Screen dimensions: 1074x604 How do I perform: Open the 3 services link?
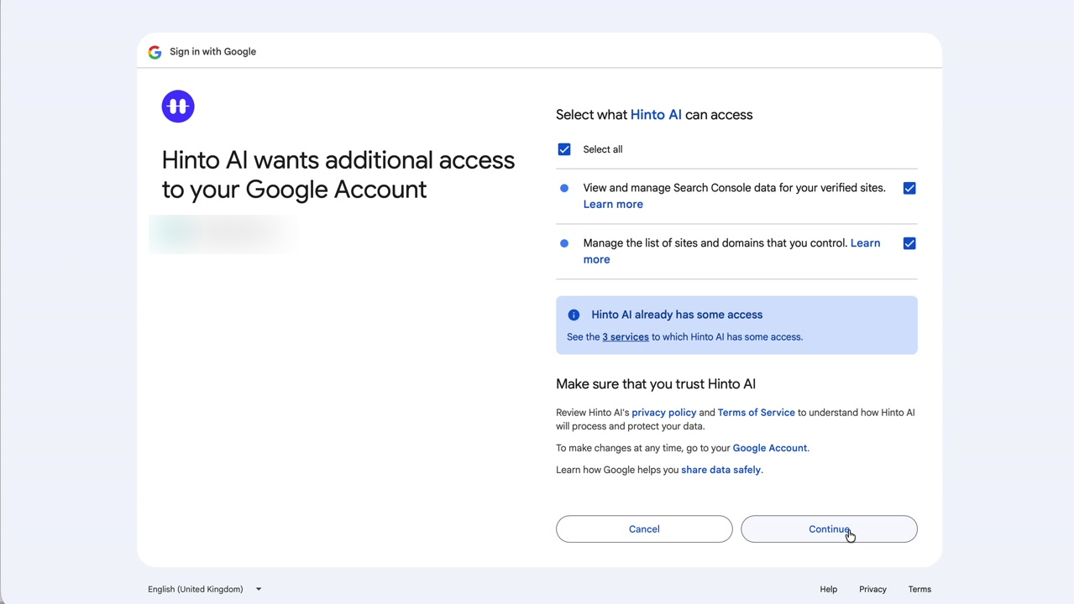click(x=625, y=337)
